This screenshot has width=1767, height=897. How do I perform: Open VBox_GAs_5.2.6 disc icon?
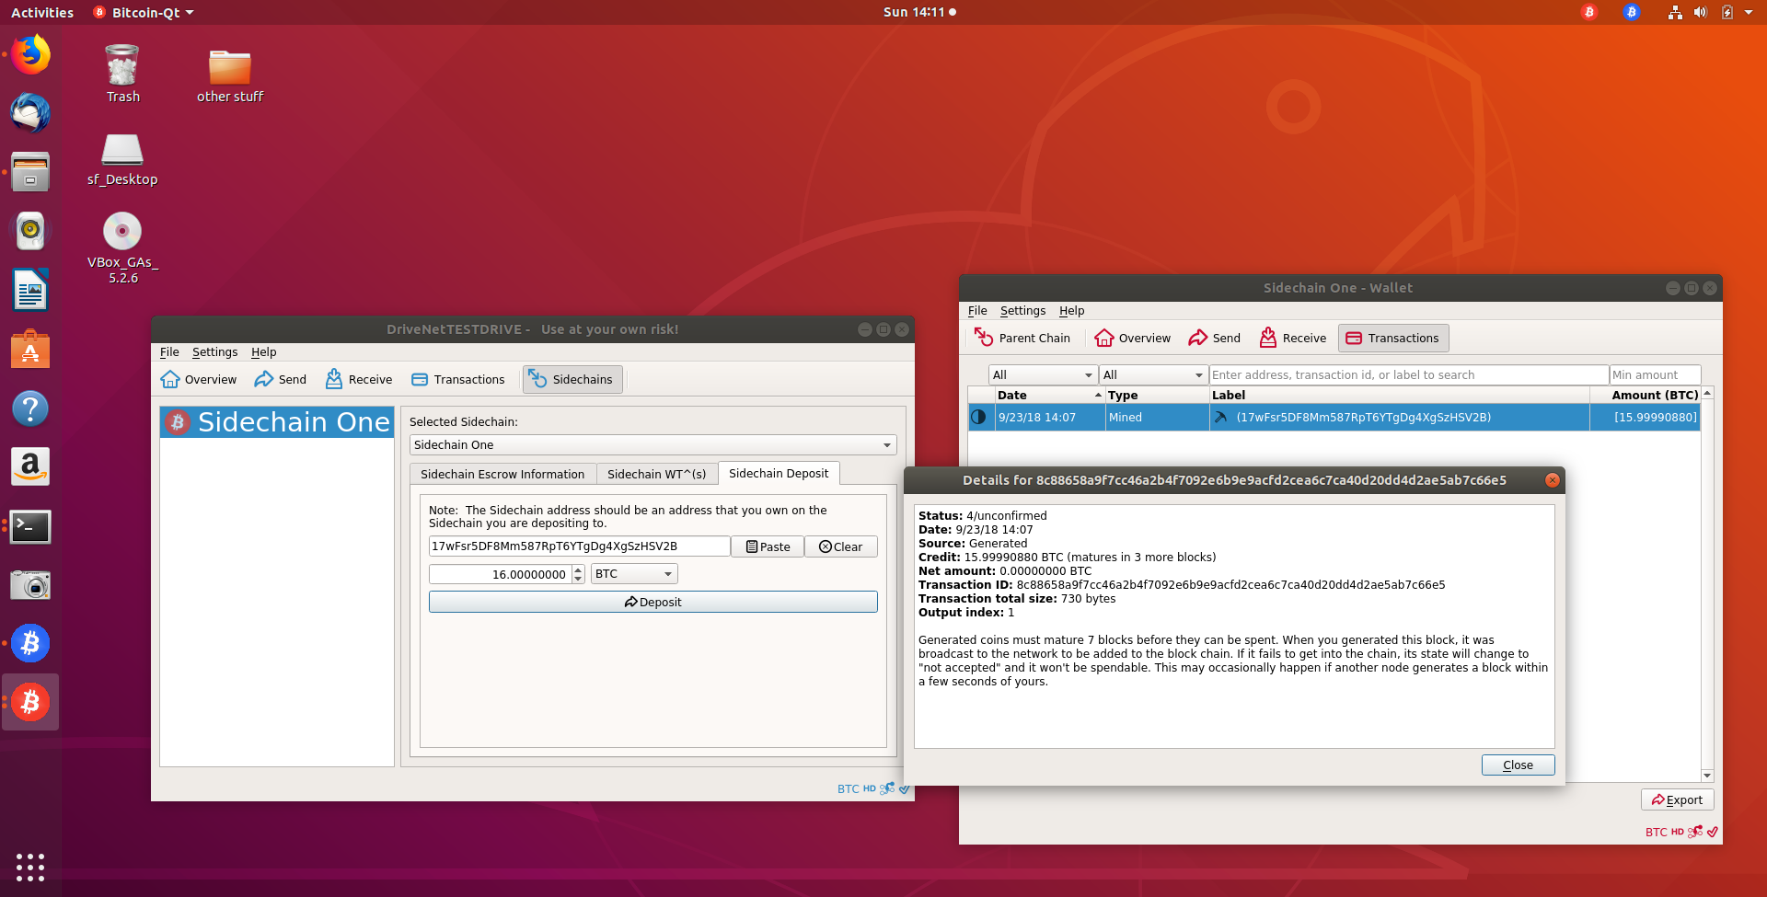point(122,247)
